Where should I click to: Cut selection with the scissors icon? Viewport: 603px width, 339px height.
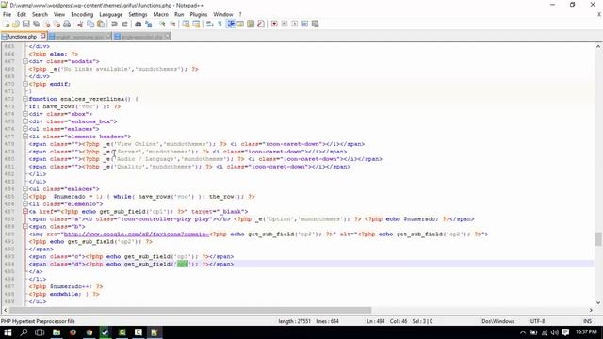click(x=80, y=24)
